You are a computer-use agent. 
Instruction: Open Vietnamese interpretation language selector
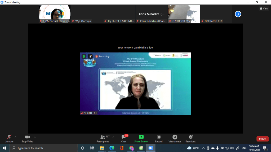click(175, 138)
